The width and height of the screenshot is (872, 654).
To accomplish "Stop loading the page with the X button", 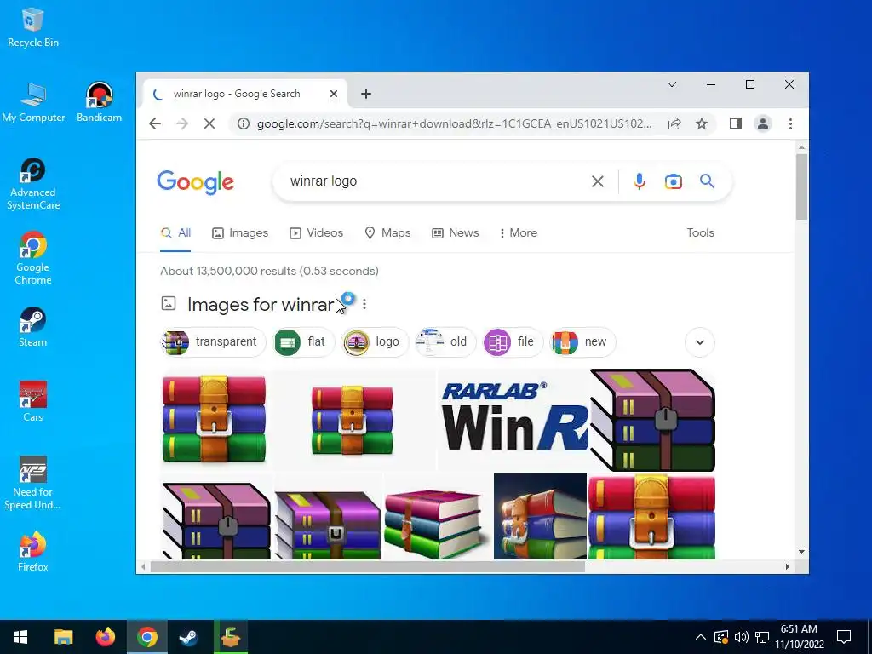I will (209, 123).
